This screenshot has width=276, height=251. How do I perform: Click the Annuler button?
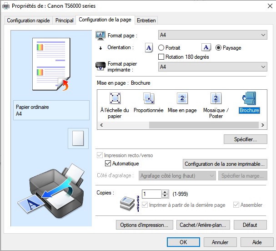click(x=220, y=242)
